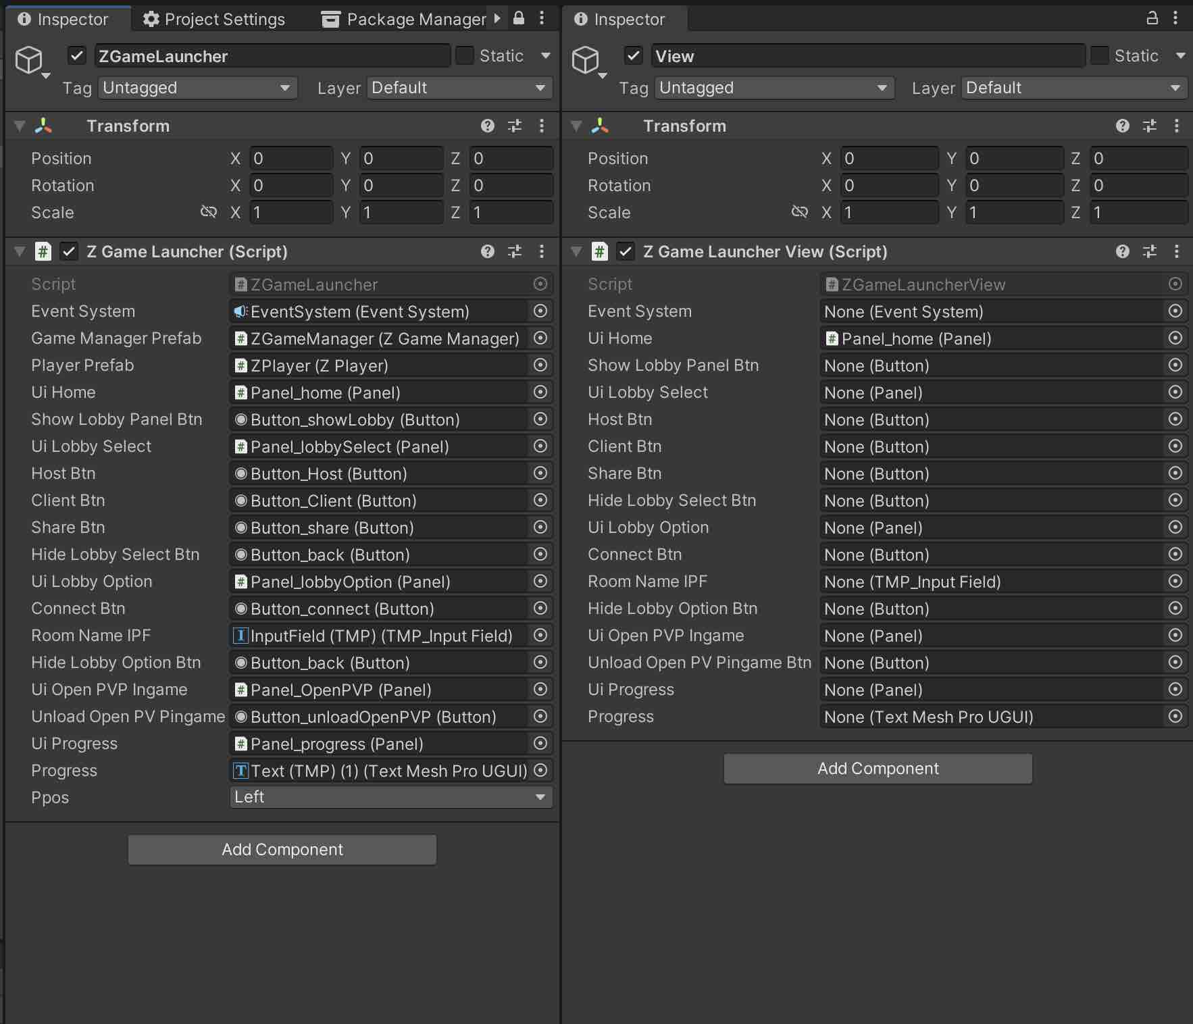Toggle constrained scale proportions in ZGameLauncher Transform
This screenshot has width=1193, height=1024.
209,212
